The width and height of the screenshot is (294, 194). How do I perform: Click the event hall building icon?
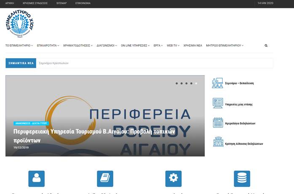click(x=218, y=142)
